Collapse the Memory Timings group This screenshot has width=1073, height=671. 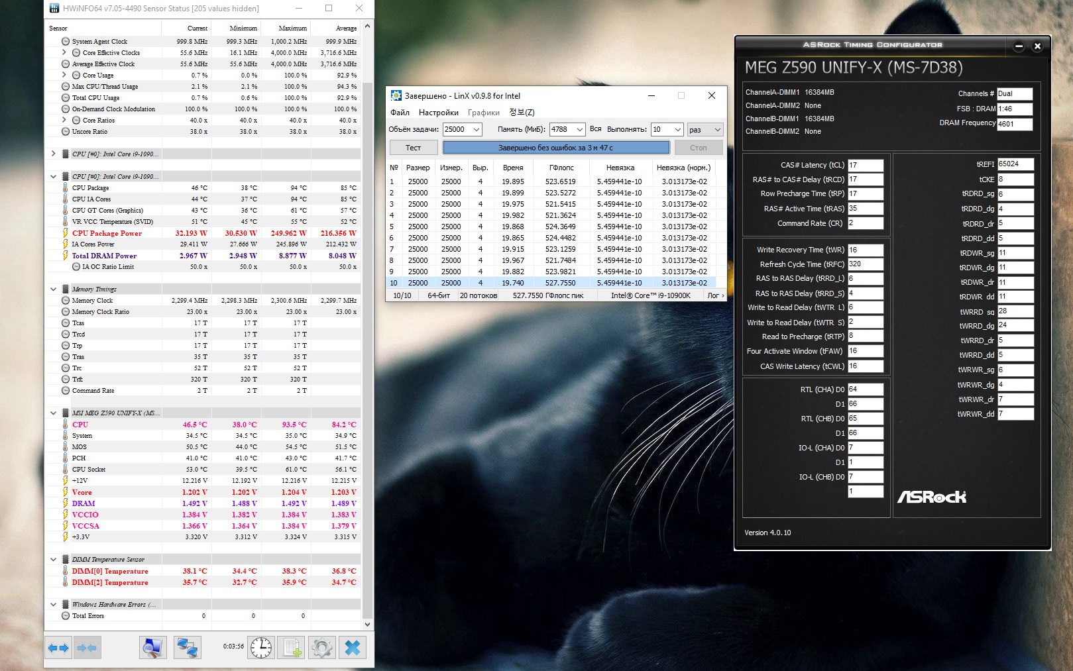click(54, 289)
